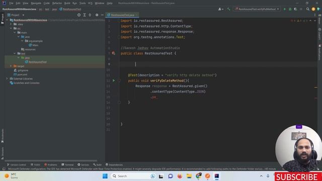Expand the target folder

11,66
